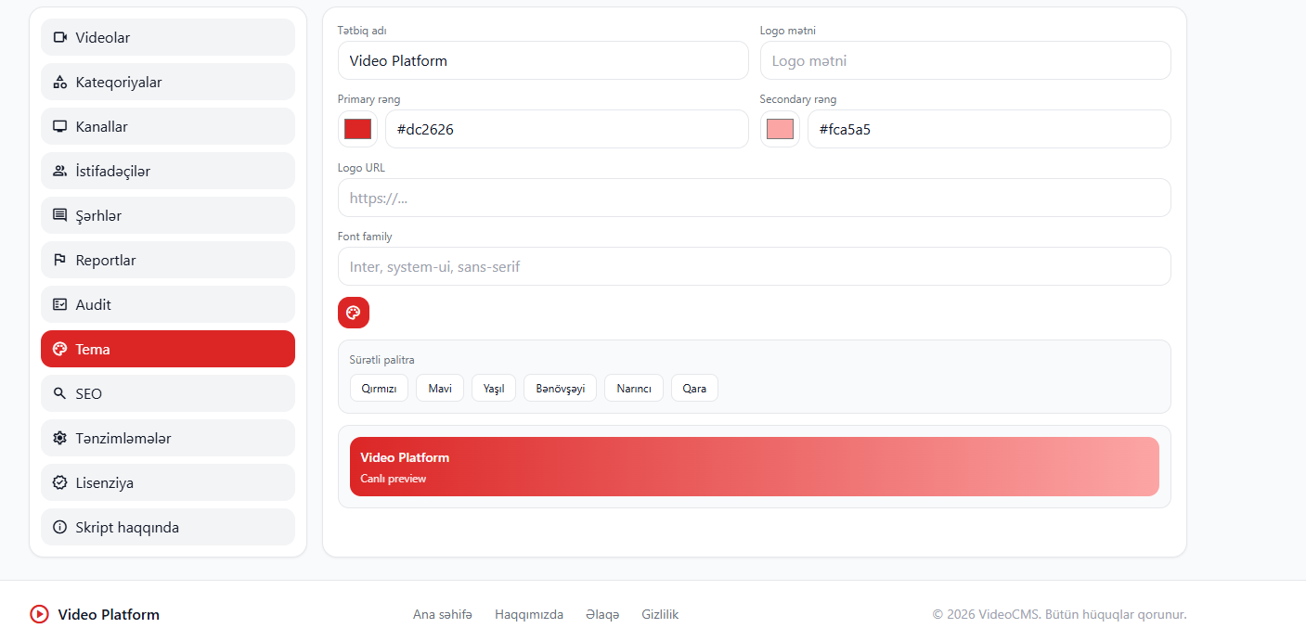Click the Kanallar monitor icon
Viewport: 1306px width, 641px height.
click(60, 127)
